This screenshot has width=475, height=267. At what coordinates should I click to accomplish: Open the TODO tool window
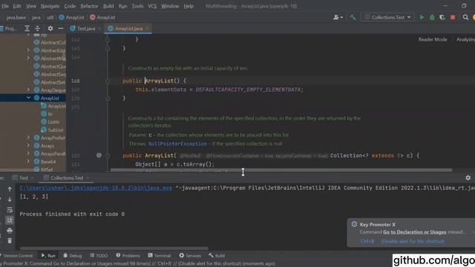(99, 256)
